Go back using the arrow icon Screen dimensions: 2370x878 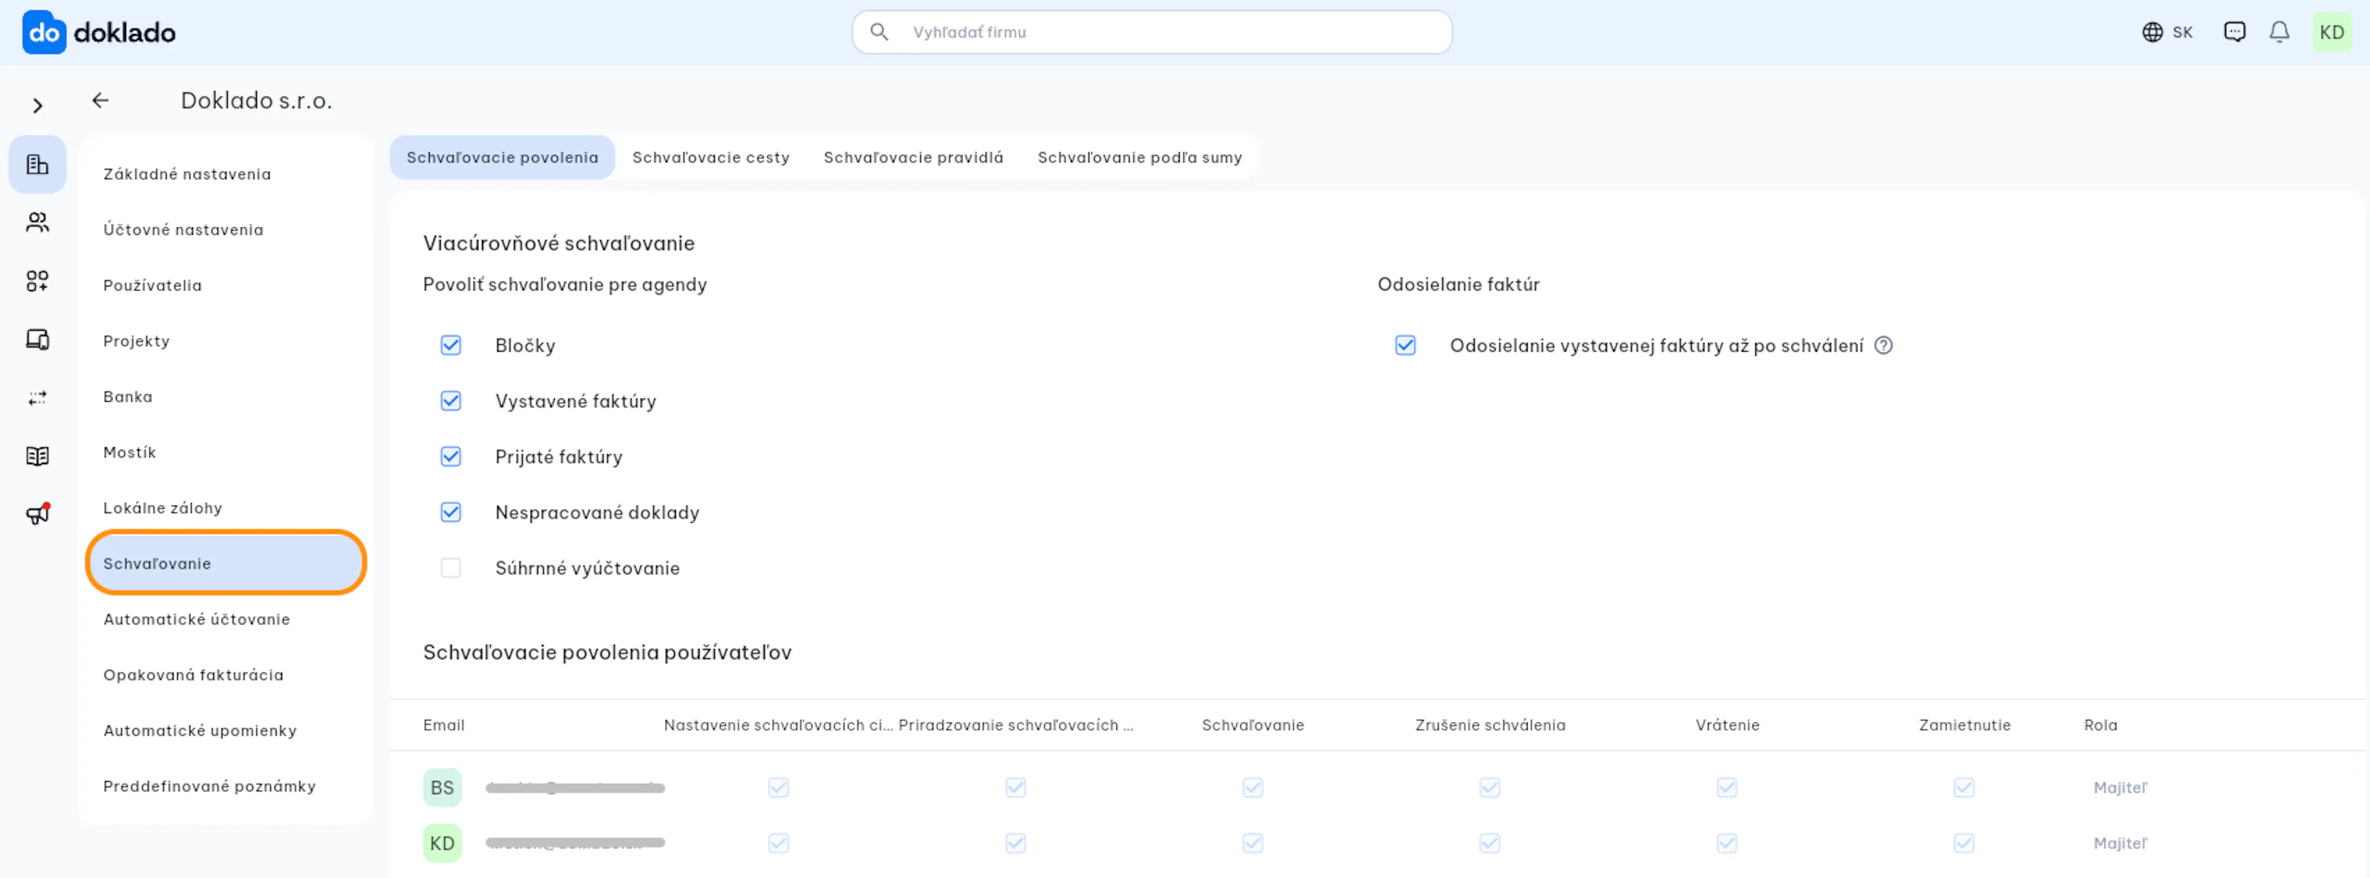click(x=100, y=100)
